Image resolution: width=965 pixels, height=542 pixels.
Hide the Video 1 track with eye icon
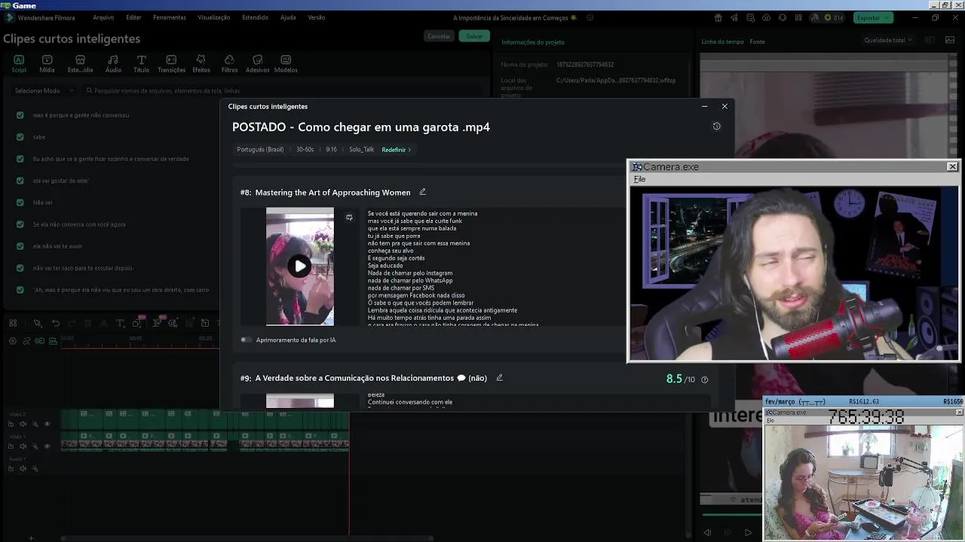pyautogui.click(x=47, y=446)
